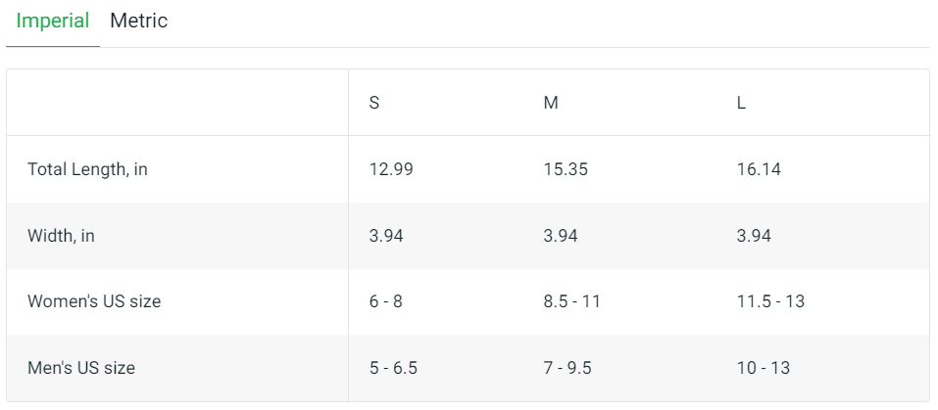Click the 16.14 total length value
Viewport: 938px width, 410px height.
(759, 169)
